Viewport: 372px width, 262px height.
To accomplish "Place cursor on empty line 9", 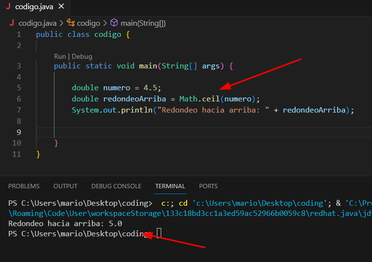I will tap(204, 132).
